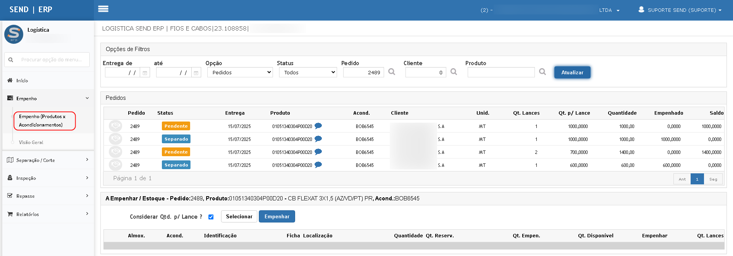Expand Relatórios menu chevron
Screen dimensions: 733x256
pos(87,214)
